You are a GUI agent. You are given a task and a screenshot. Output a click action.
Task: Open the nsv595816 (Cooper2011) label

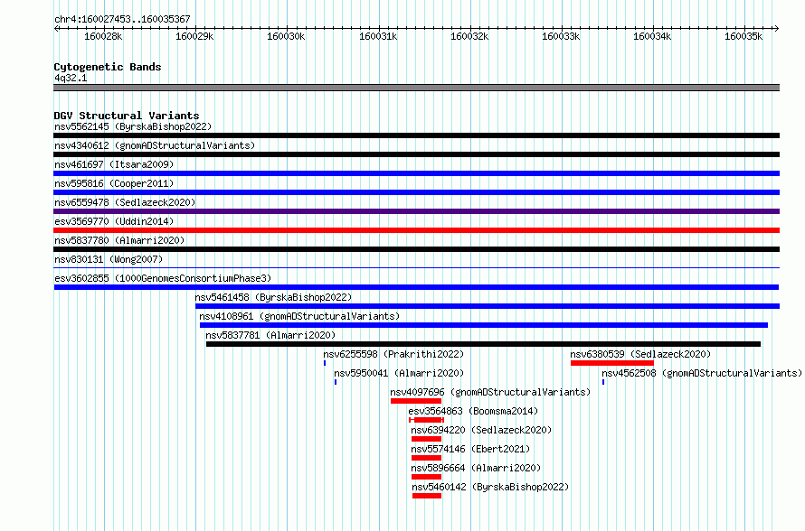coord(114,183)
